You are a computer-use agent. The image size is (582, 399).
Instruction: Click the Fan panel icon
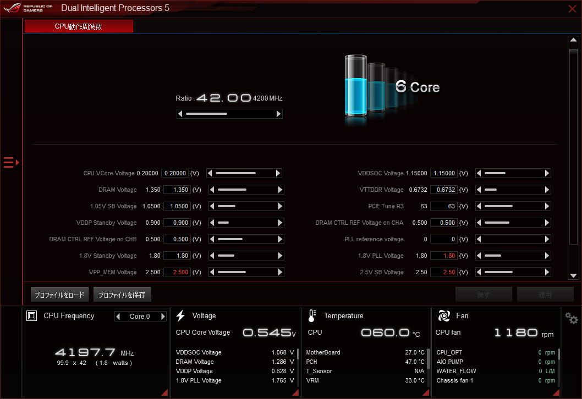point(444,315)
